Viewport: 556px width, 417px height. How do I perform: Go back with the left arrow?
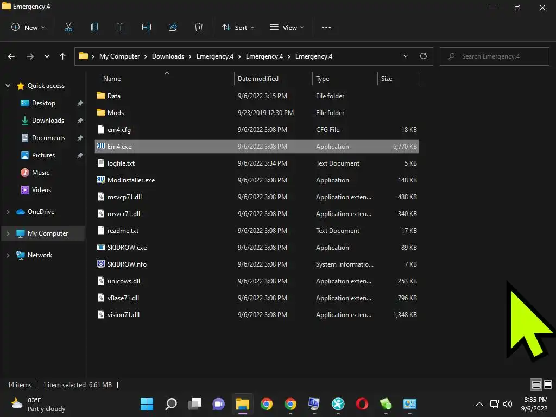point(11,56)
